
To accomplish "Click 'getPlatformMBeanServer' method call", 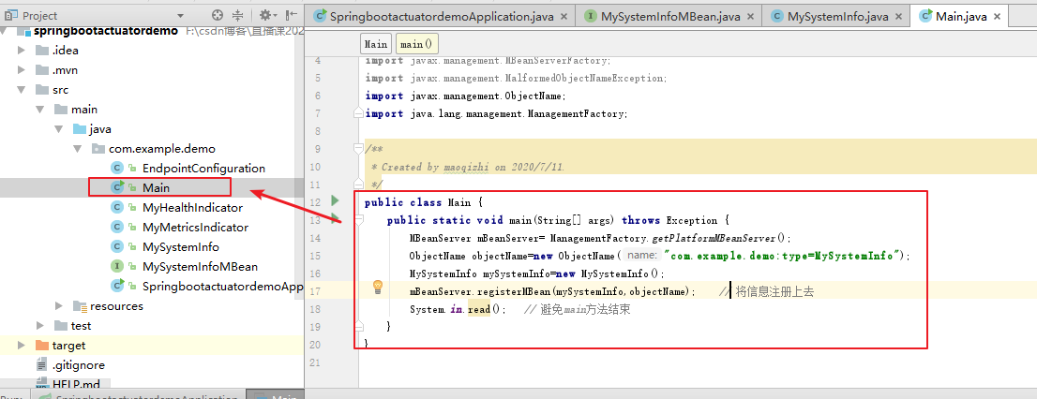I will coord(714,238).
